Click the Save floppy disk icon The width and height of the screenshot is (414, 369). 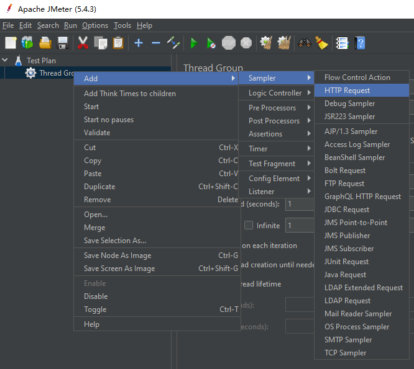63,43
